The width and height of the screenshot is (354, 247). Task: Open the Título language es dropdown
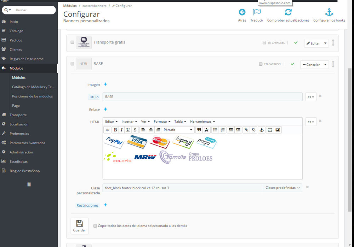(x=311, y=97)
